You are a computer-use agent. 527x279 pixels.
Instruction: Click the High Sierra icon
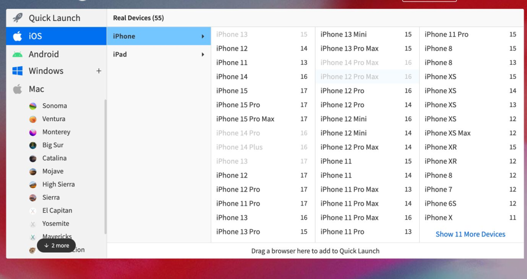coord(33,185)
